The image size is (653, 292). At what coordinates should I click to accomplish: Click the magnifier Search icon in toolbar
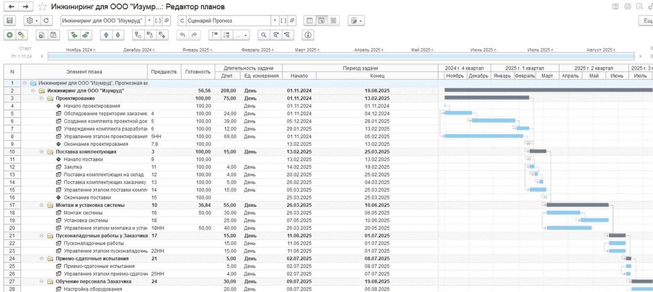264,35
